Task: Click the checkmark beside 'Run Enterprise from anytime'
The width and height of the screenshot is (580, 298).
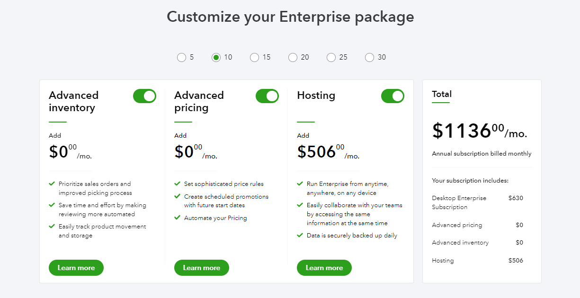Action: point(299,184)
